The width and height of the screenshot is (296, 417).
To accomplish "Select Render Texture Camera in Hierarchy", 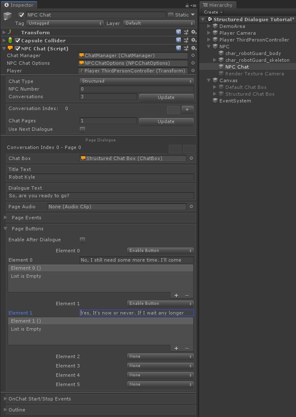I will (255, 74).
